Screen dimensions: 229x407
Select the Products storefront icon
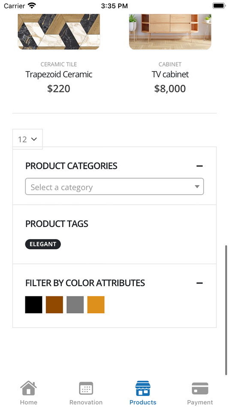(143, 388)
